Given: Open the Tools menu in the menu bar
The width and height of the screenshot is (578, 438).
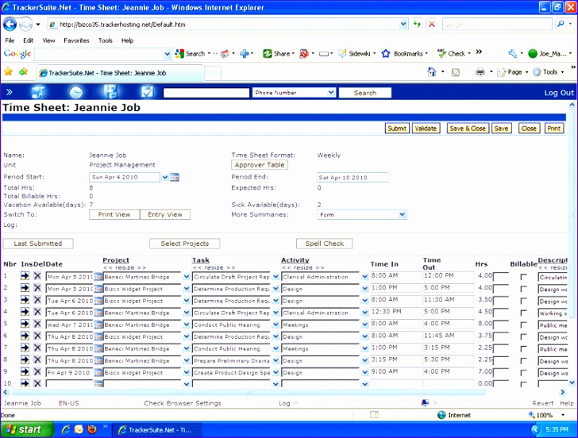Looking at the screenshot, I should (105, 40).
